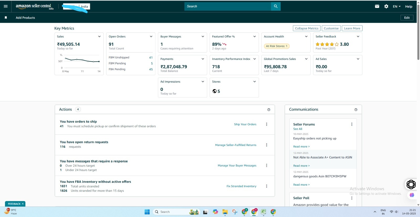420x217 pixels.
Task: Click the At Risk Stores: 1 badge
Action: pyautogui.click(x=276, y=46)
